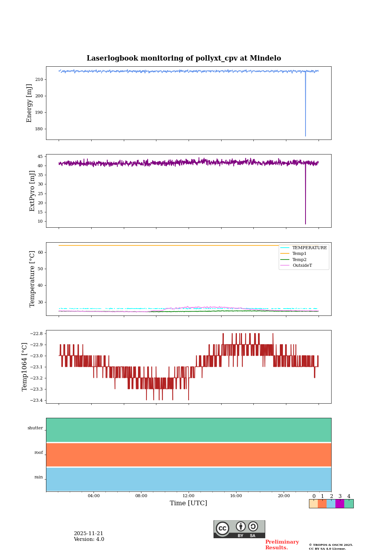This screenshot has width=368, height=552.
Task: Click the blue rain status band
Action: tap(189, 479)
